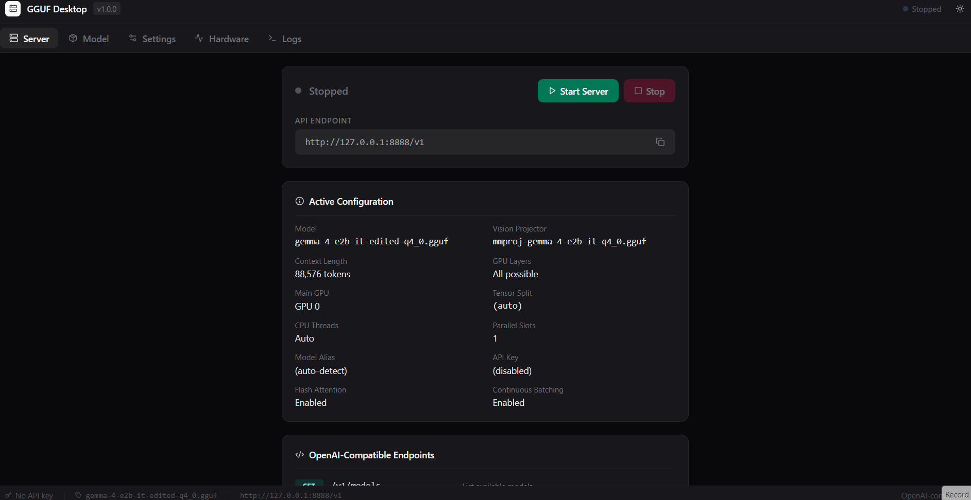Open the Model tab
Viewport: 971px width, 500px height.
point(89,39)
